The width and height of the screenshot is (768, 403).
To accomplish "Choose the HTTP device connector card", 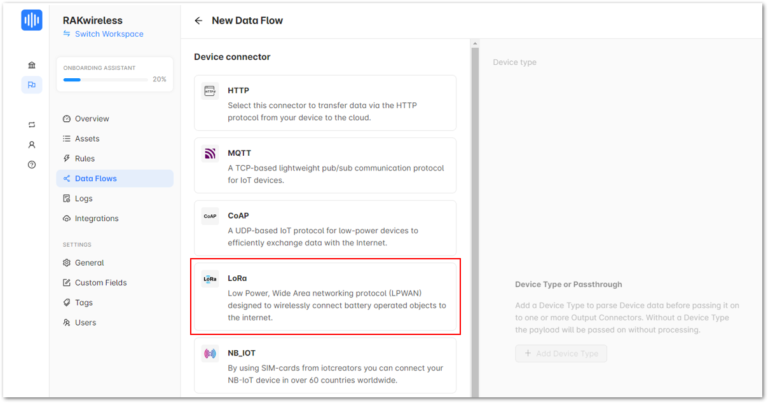I will click(x=325, y=103).
